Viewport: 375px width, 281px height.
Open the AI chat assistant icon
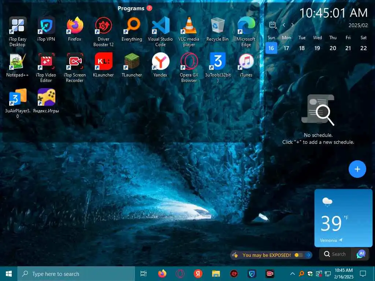click(361, 254)
